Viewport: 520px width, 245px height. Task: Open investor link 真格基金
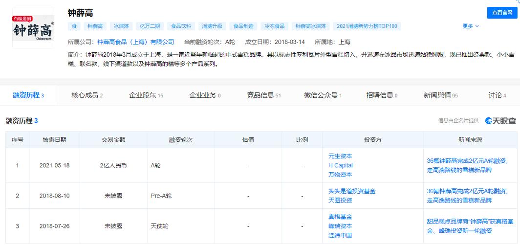340,217
